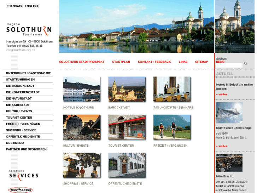The height and width of the screenshot is (193, 257).
Task: Open Shopping / Service sidebar item
Action: click(x=21, y=130)
